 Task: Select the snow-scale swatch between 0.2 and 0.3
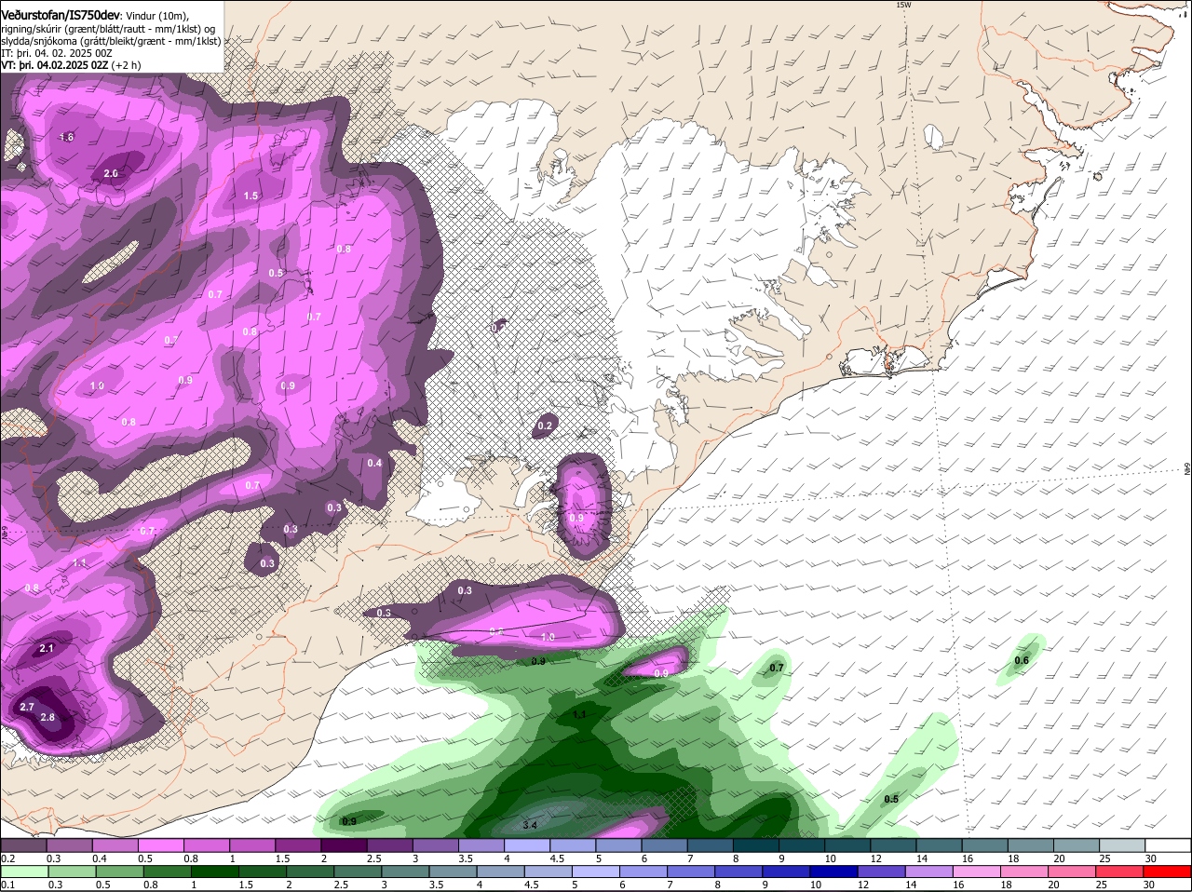pyautogui.click(x=23, y=845)
